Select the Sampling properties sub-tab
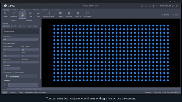The width and height of the screenshot is (182, 102). tap(22, 26)
